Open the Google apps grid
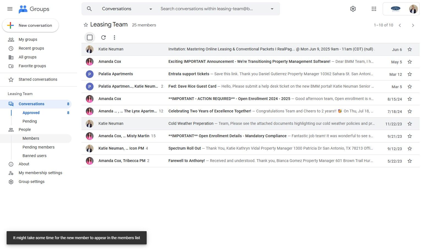 click(374, 9)
